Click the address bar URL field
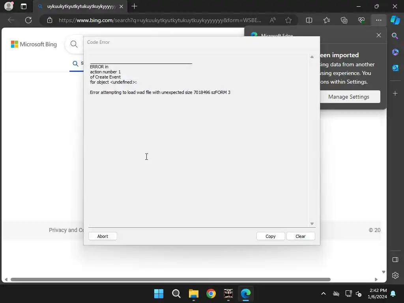The image size is (404, 303). pyautogui.click(x=160, y=20)
